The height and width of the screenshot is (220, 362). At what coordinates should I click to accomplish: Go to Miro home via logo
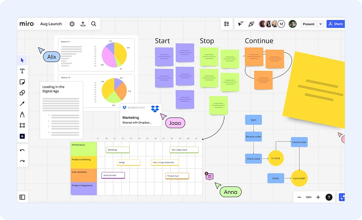point(27,24)
